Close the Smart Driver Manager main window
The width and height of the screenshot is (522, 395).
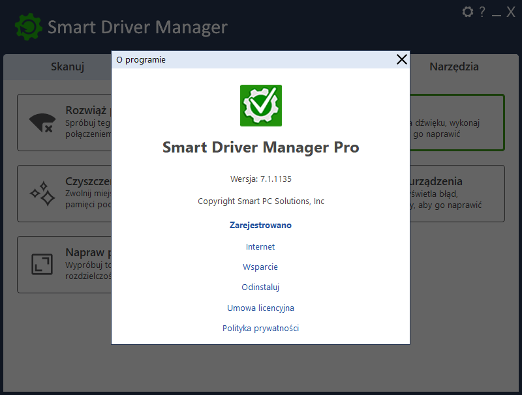click(x=511, y=12)
